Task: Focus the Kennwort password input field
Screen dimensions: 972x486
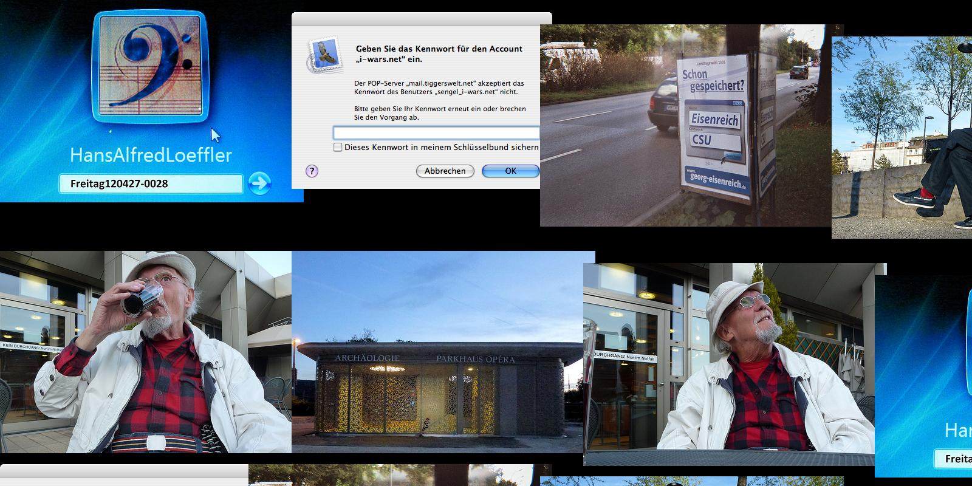Action: (436, 133)
